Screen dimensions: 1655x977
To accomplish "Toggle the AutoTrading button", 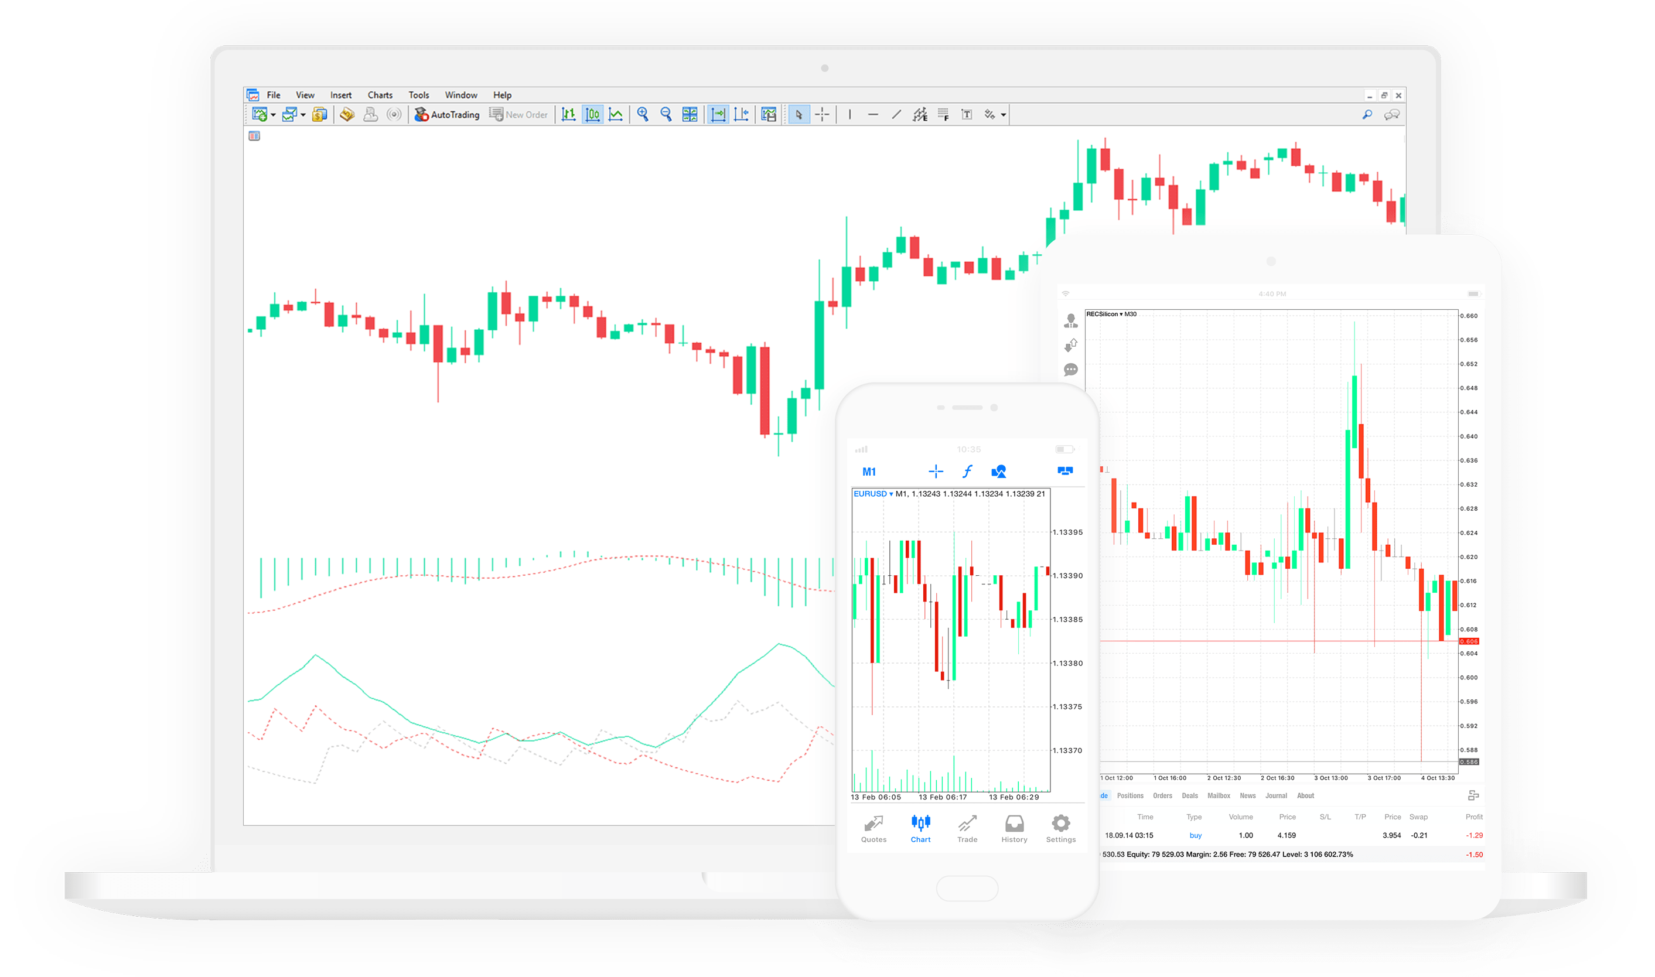I will [447, 115].
